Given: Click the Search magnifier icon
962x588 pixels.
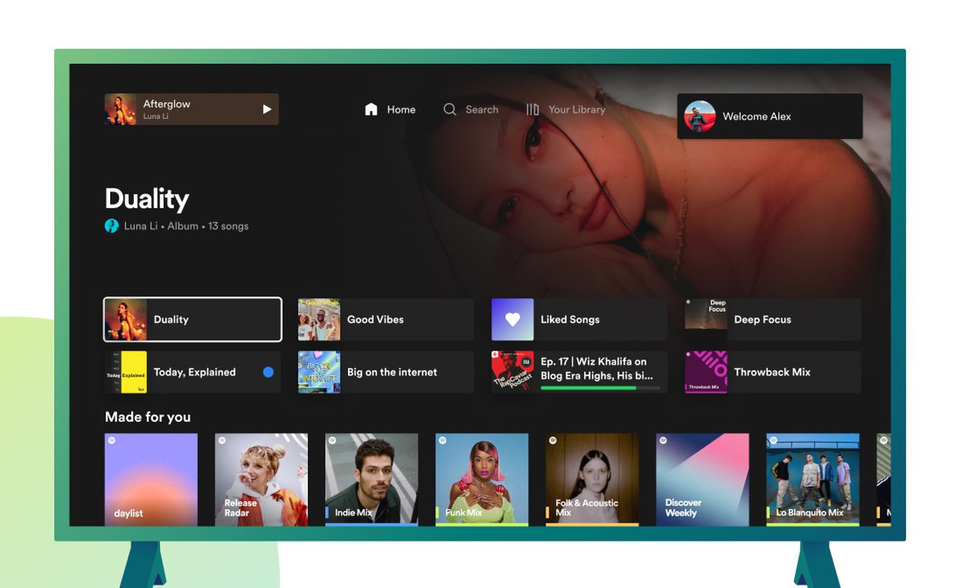Looking at the screenshot, I should click(x=450, y=110).
